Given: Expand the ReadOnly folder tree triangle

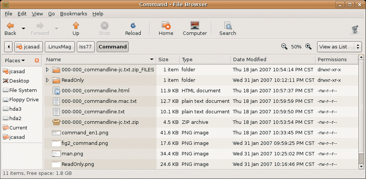Looking at the screenshot, I should [47, 80].
